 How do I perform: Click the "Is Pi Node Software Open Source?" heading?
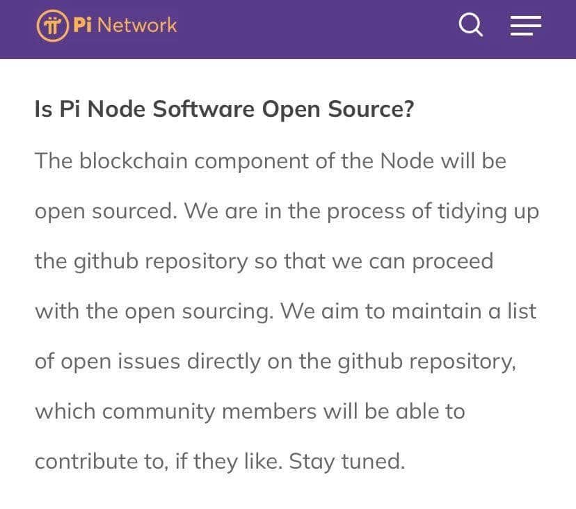point(224,109)
